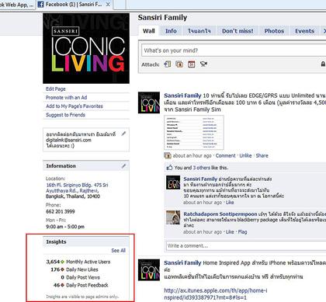Open the posted winners list thumbnail
This screenshot has width=326, height=302.
coord(194,133)
